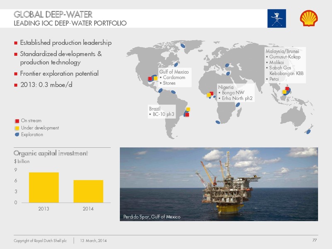Click the yellow development marker off Brazil
332x249 pixels.
click(x=188, y=110)
